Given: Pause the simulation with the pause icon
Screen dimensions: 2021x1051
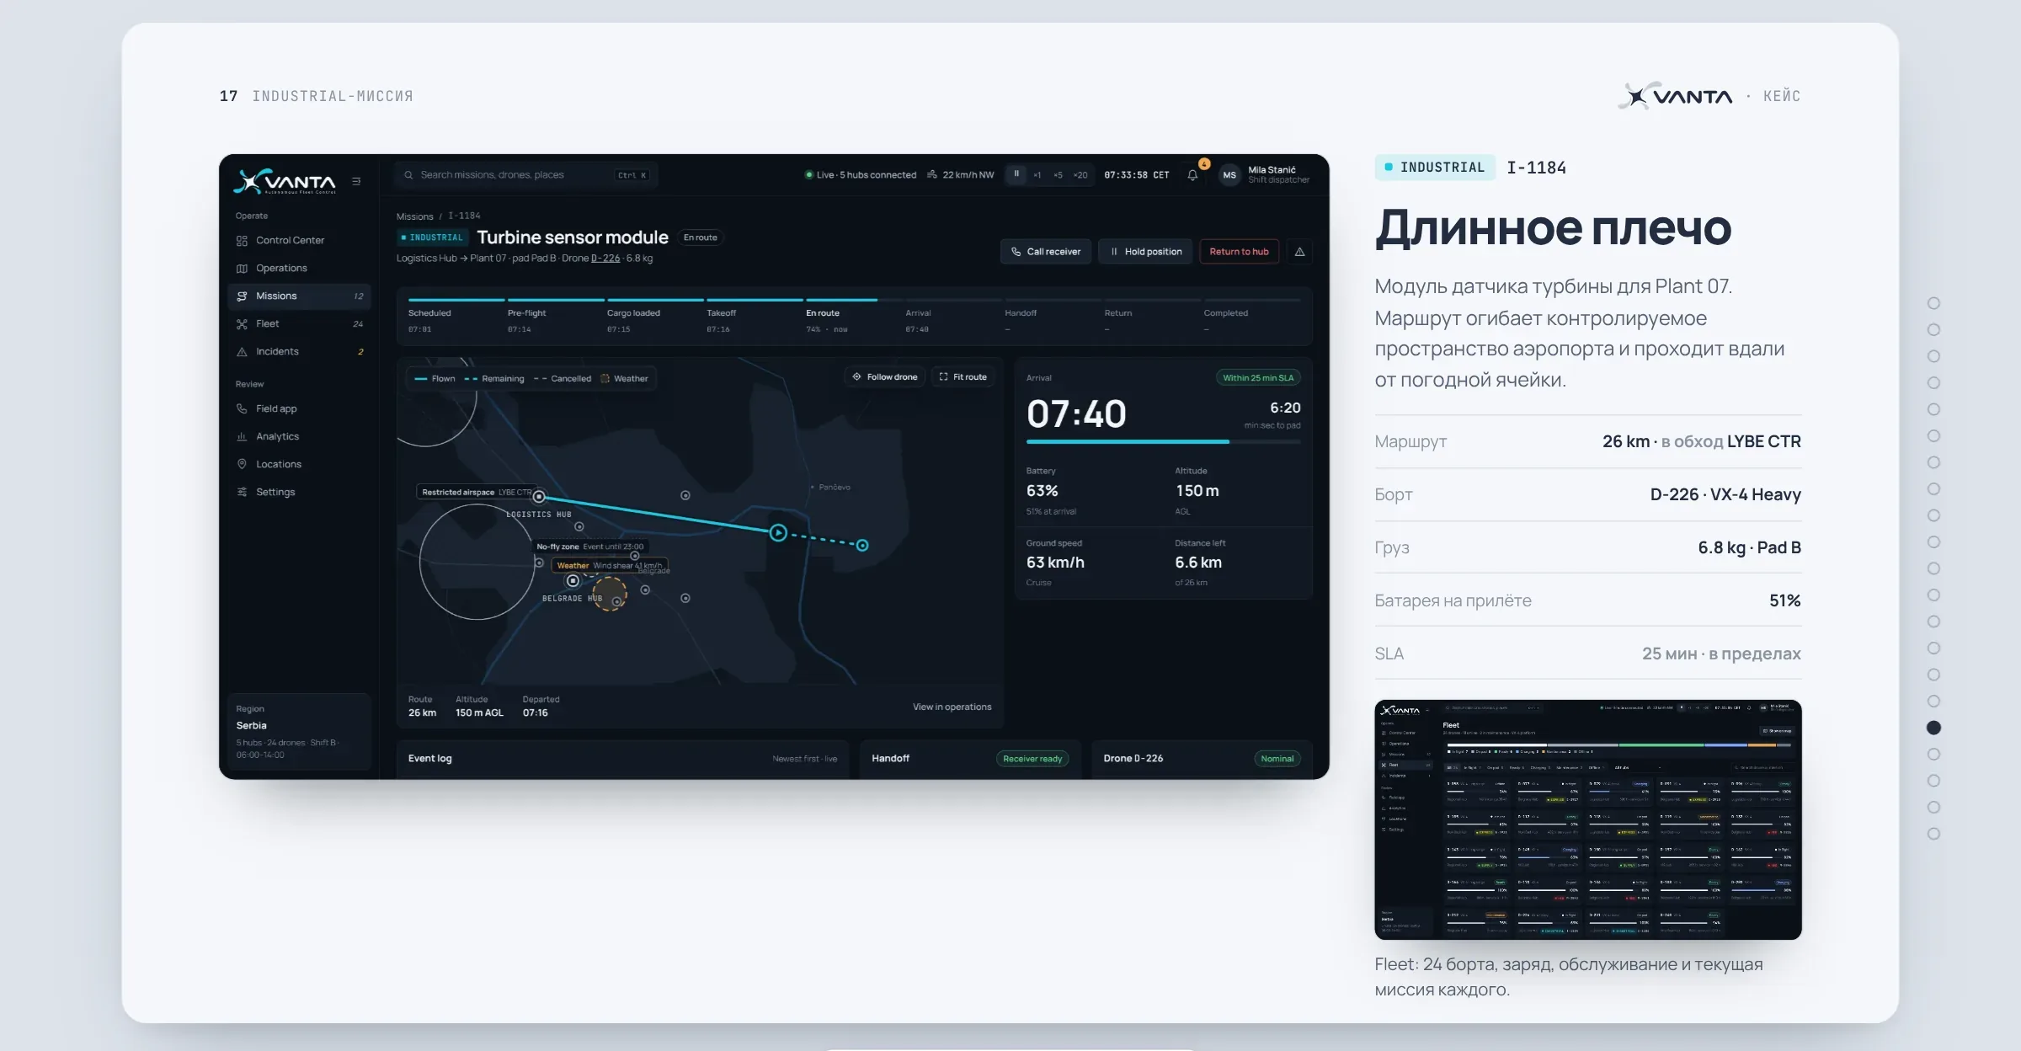Looking at the screenshot, I should pyautogui.click(x=1016, y=175).
